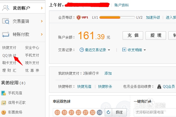Image resolution: width=176 pixels, height=117 pixels.
Task: Expand the 我的账户 chevron arrow
Action: (42, 8)
